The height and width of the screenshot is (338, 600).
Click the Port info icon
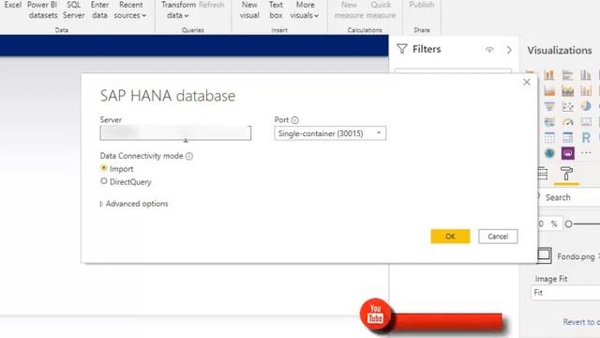click(x=294, y=120)
